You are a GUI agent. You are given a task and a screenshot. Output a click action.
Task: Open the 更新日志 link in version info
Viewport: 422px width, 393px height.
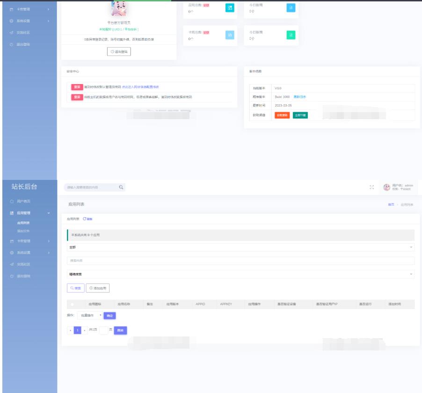point(299,97)
